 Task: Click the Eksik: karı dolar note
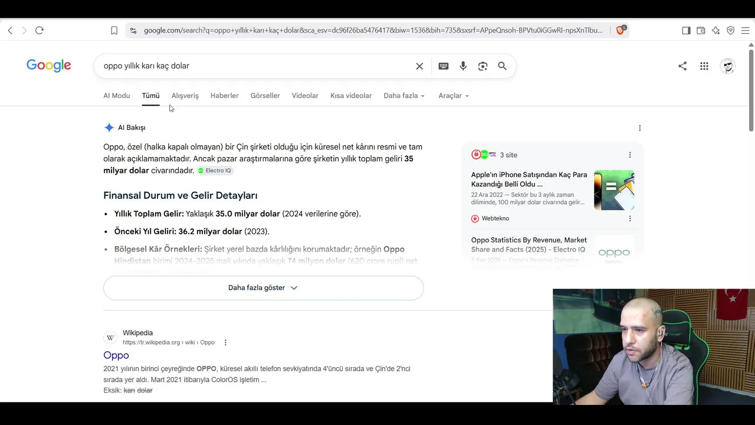click(x=128, y=391)
